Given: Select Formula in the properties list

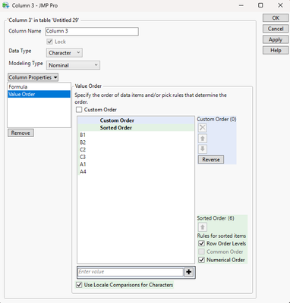Looking at the screenshot, I should tap(39, 87).
